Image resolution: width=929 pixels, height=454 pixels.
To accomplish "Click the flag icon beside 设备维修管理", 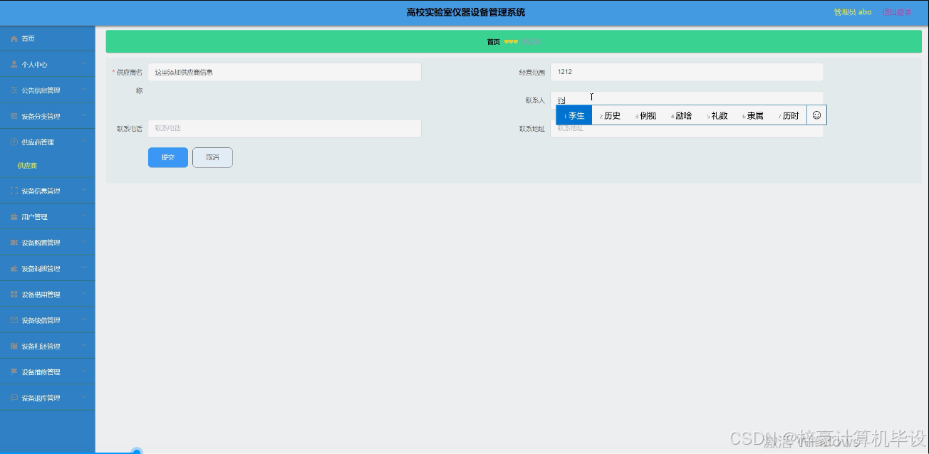I will tap(14, 371).
